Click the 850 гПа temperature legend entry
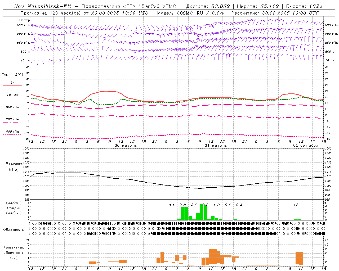Image resolution: width=339 pixels, height=271 pixels. [12, 107]
